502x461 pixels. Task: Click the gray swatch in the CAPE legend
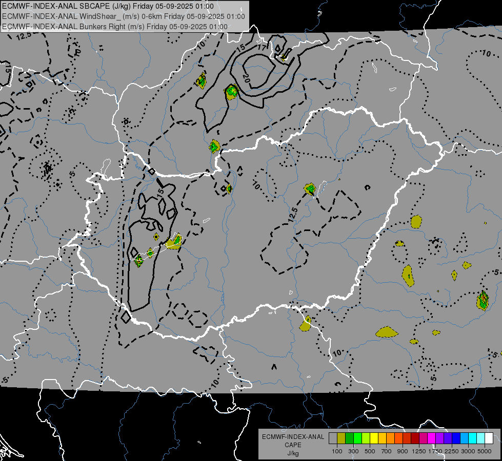[x=333, y=438]
